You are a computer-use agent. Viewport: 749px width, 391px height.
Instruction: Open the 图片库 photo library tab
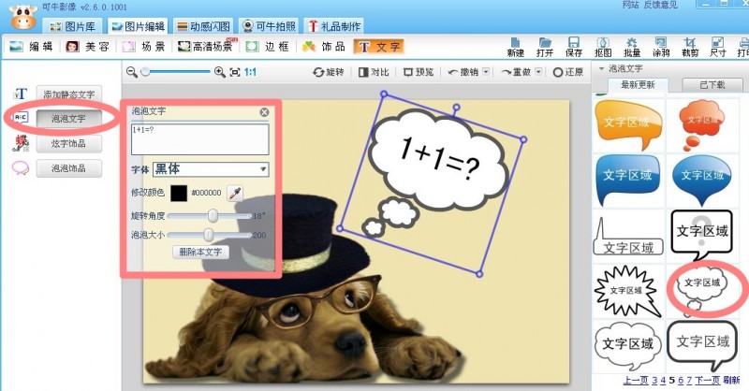tap(73, 26)
